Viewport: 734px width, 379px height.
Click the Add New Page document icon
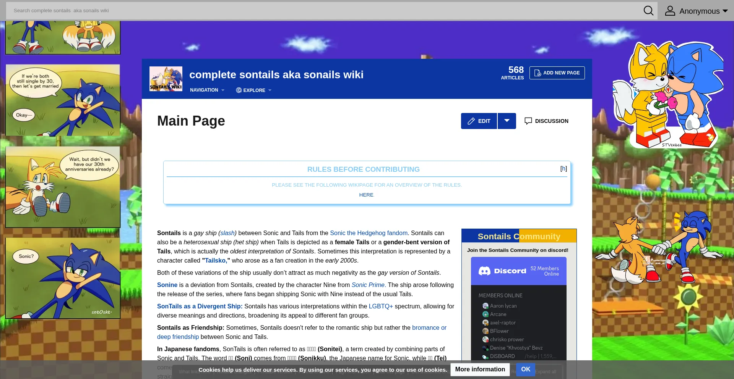pyautogui.click(x=538, y=73)
